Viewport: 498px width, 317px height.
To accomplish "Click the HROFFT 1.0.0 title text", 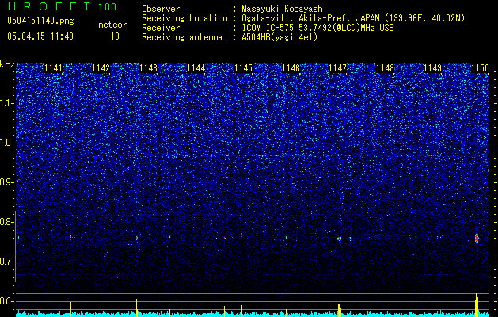I will (x=62, y=6).
